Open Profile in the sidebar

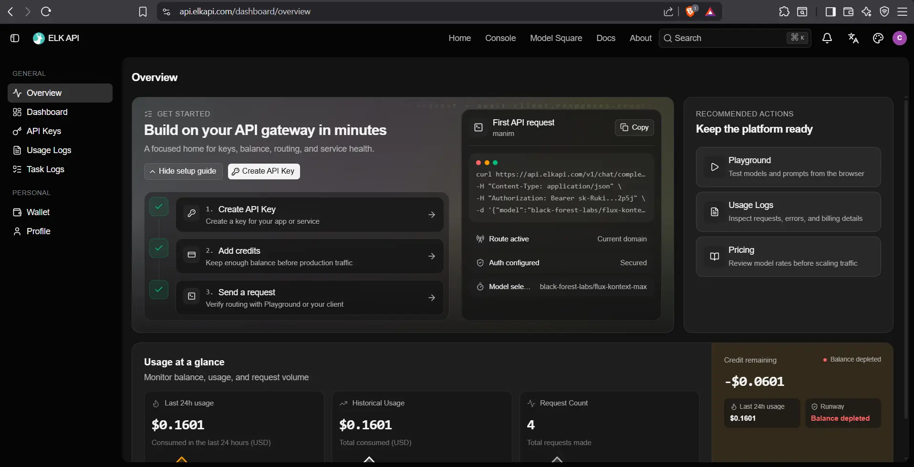pyautogui.click(x=60, y=231)
